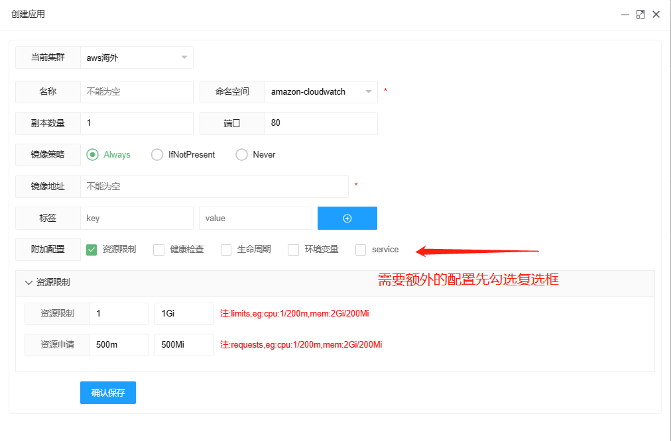Click the 创建应用 dialog title
The width and height of the screenshot is (671, 441).
pos(28,14)
